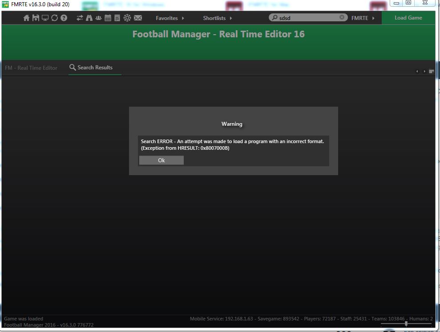
Task: Click the save (floppy disk) toolbar icon
Action: coord(36,18)
